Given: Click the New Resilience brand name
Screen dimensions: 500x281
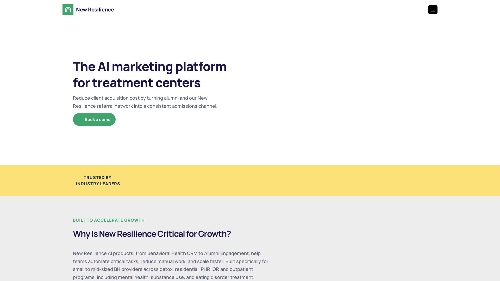Looking at the screenshot, I should (95, 10).
